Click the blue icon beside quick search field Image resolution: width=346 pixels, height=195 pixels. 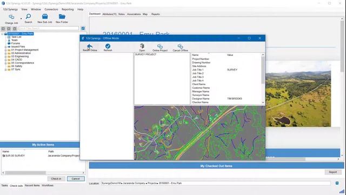click(x=83, y=28)
